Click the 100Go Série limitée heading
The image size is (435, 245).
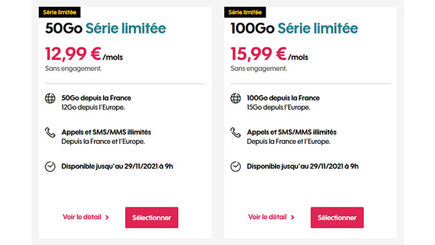point(294,28)
